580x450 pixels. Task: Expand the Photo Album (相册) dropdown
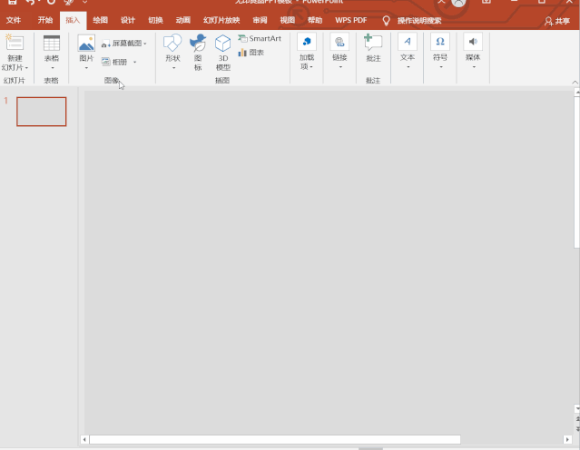pyautogui.click(x=134, y=62)
